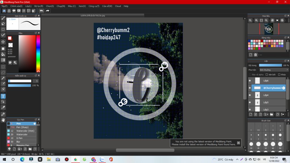Open Chỉnh sửa(E) menu
The width and height of the screenshot is (290, 163).
[16, 6]
